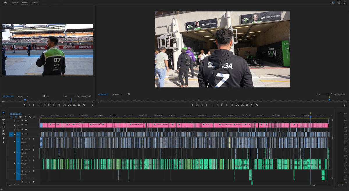Click Insert button in Source monitor

coord(69,105)
